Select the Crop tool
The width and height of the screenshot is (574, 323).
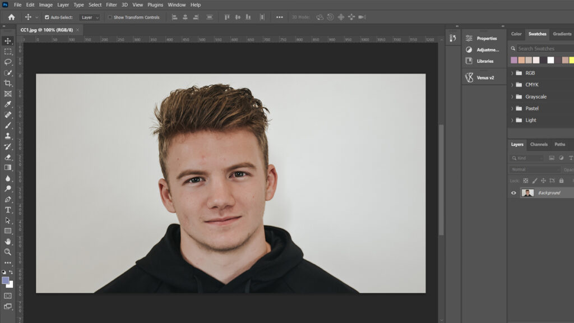click(8, 83)
